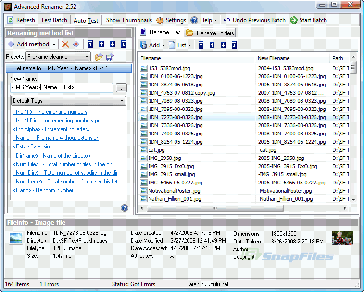Click the Advanced Renamer title bar app icon
364x292 pixels.
(x=7, y=7)
